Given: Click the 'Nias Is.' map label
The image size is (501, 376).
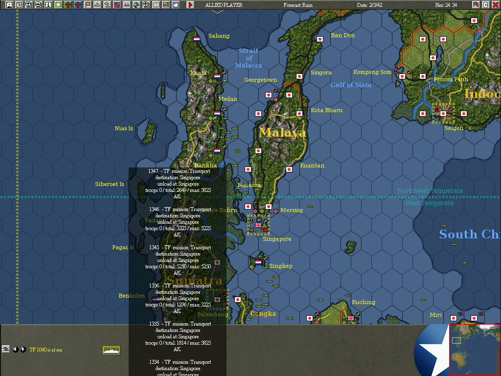Looking at the screenshot, I should [x=124, y=128].
